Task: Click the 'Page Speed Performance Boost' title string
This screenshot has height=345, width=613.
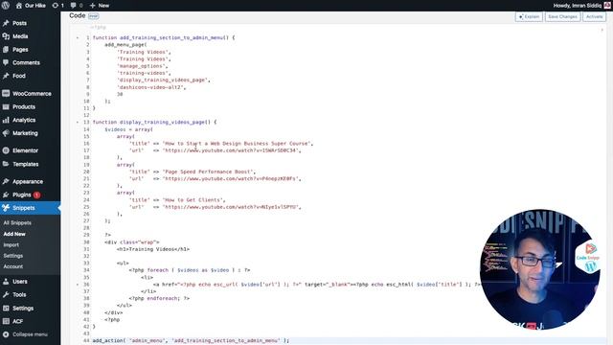Action: click(x=209, y=172)
